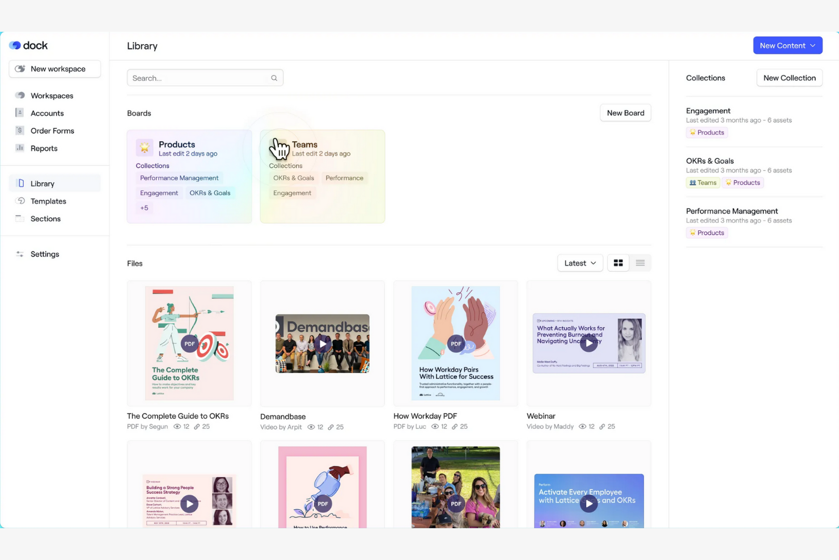Open the Latest sort dropdown
Viewport: 839px width, 560px height.
(x=579, y=263)
